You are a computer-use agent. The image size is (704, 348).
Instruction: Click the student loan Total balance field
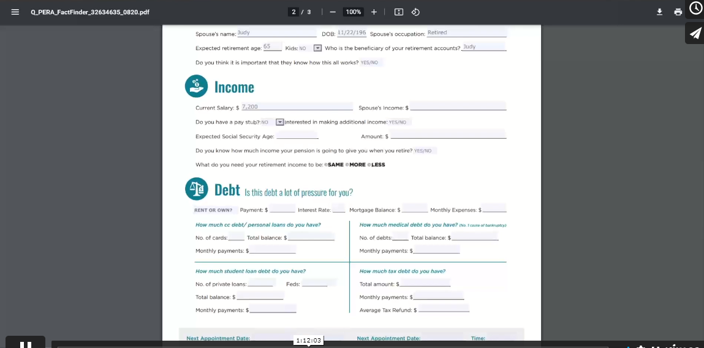[260, 296]
